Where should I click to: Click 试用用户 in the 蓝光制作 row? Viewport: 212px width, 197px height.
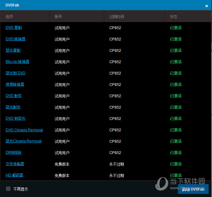[62, 107]
